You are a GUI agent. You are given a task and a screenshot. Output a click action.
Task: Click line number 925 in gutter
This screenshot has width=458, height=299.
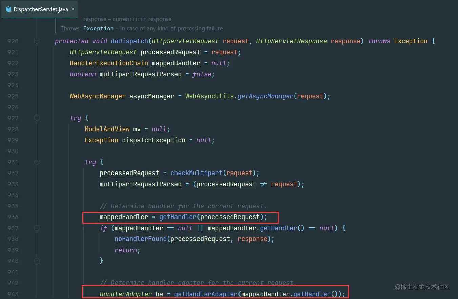pos(13,96)
